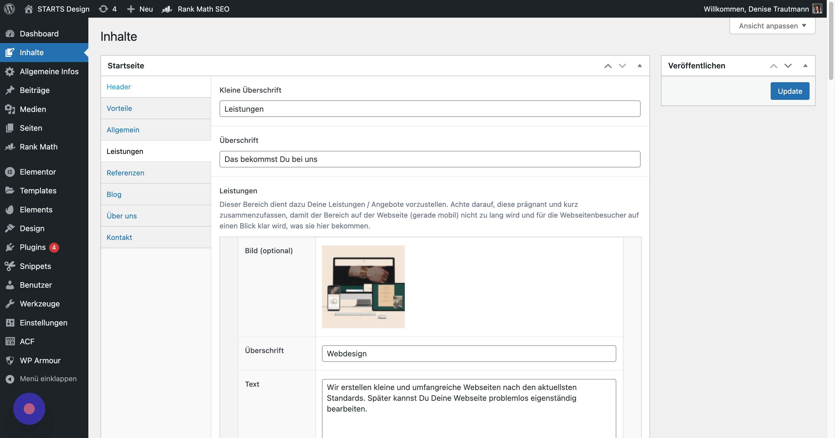The image size is (835, 438).
Task: Collapse the admin menu via Menü einklappen
Action: click(x=44, y=379)
